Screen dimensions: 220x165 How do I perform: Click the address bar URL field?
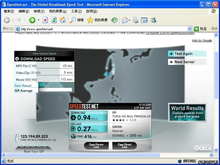(104, 29)
